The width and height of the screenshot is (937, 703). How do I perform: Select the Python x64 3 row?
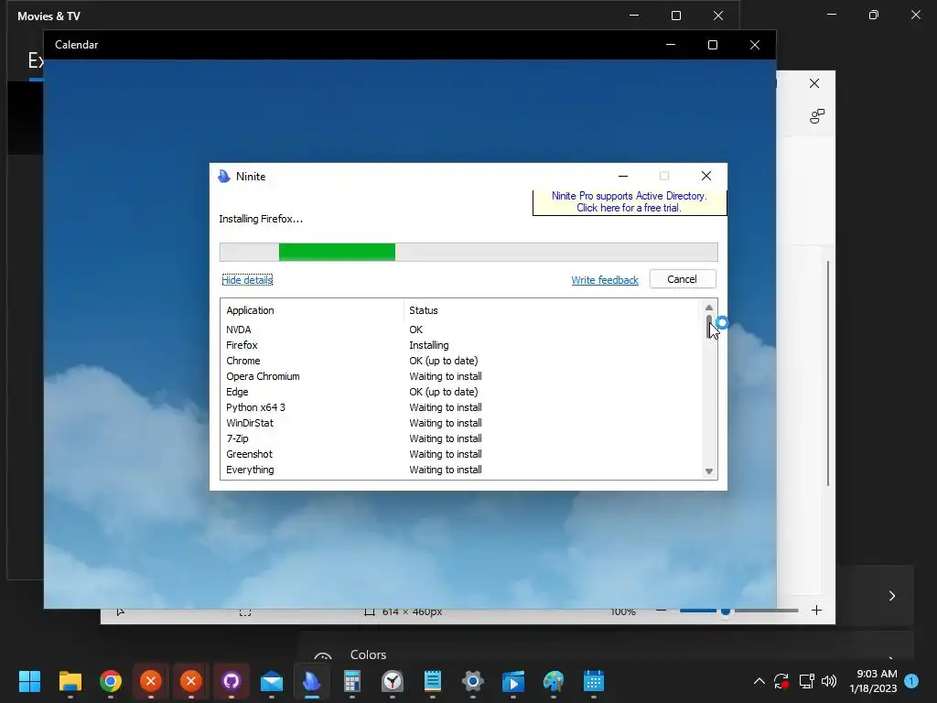coord(460,407)
